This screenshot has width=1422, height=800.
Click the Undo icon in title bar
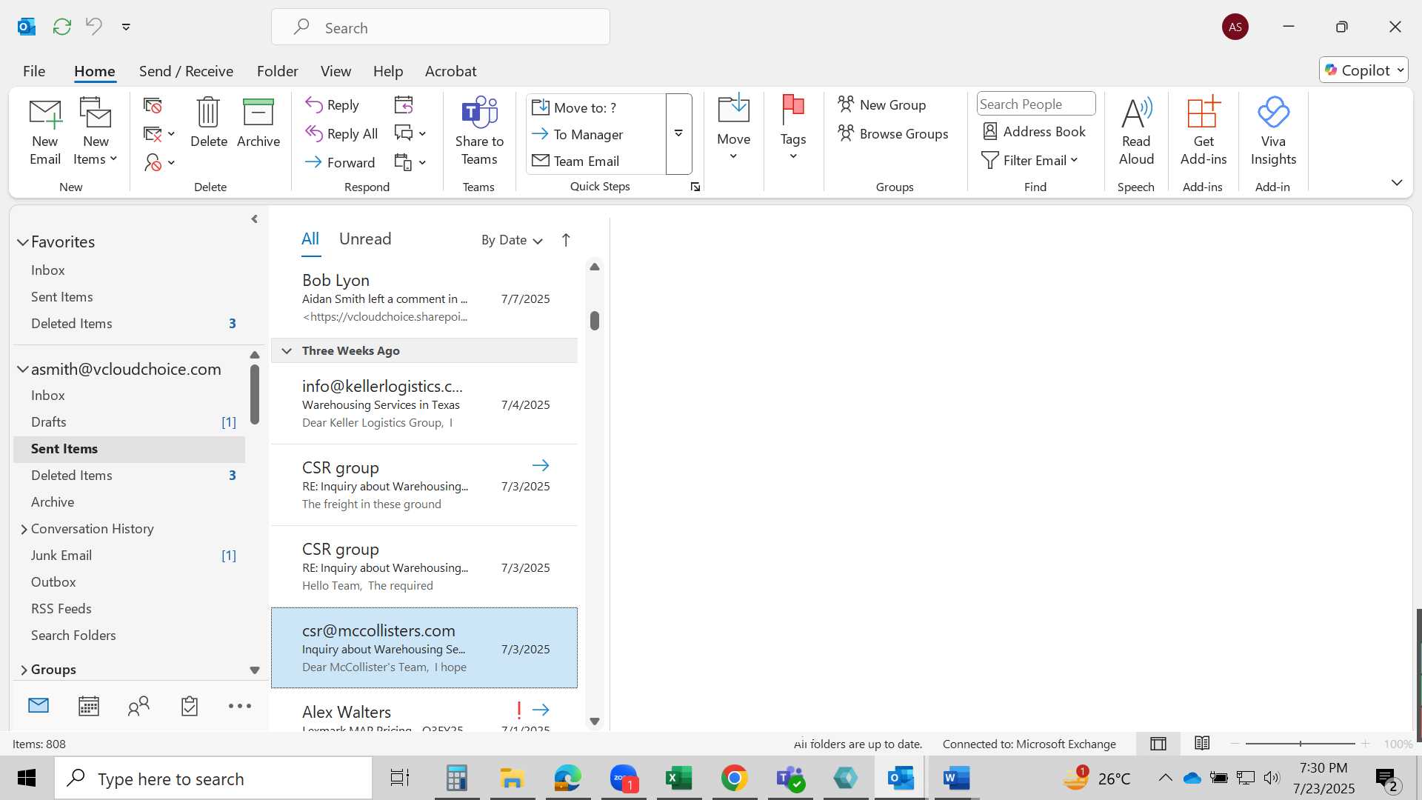[x=94, y=27]
